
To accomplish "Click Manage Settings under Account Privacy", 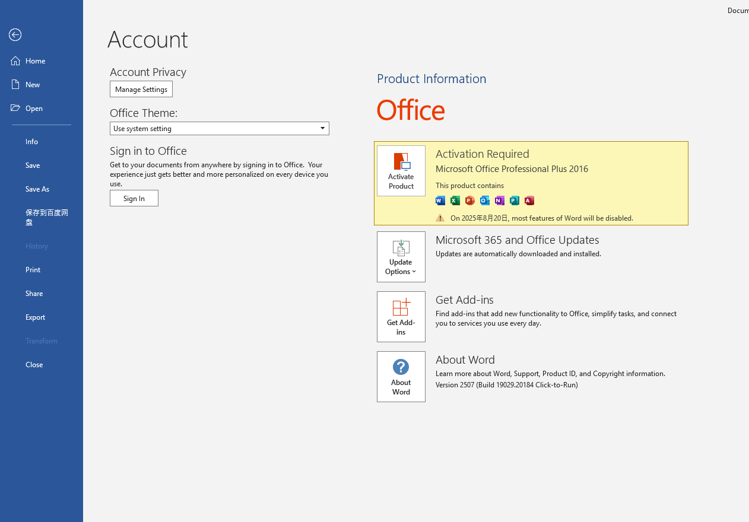I will (x=141, y=89).
